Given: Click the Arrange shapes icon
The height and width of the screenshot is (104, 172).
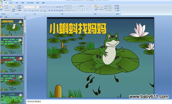Looking at the screenshot, I should click(x=96, y=8).
